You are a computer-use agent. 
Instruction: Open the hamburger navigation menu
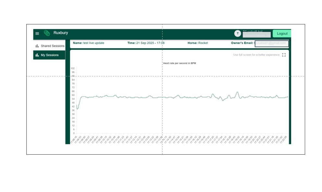point(37,33)
